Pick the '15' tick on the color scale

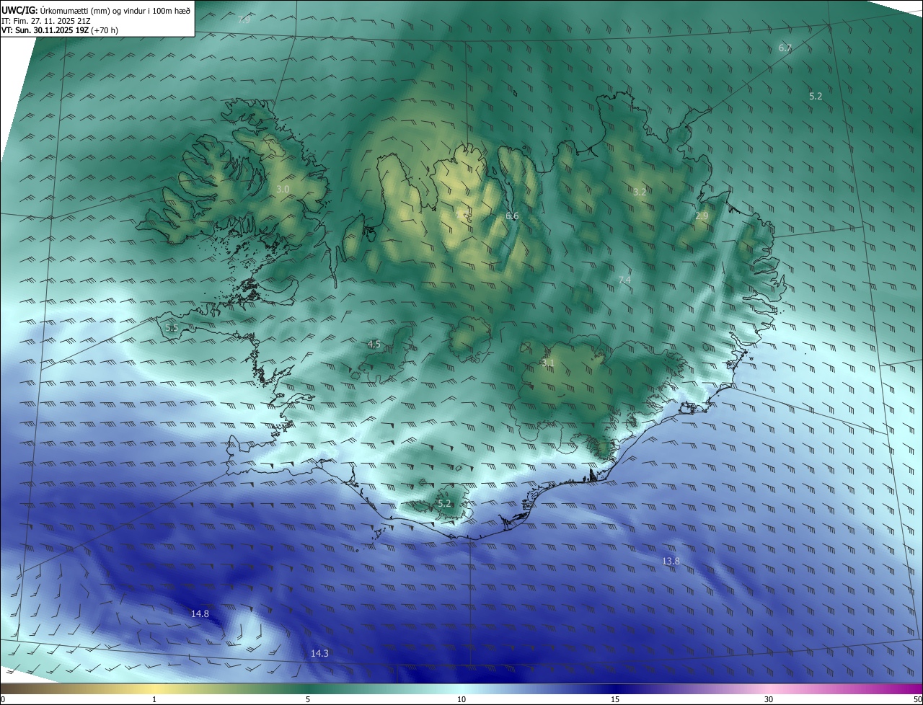tap(615, 699)
